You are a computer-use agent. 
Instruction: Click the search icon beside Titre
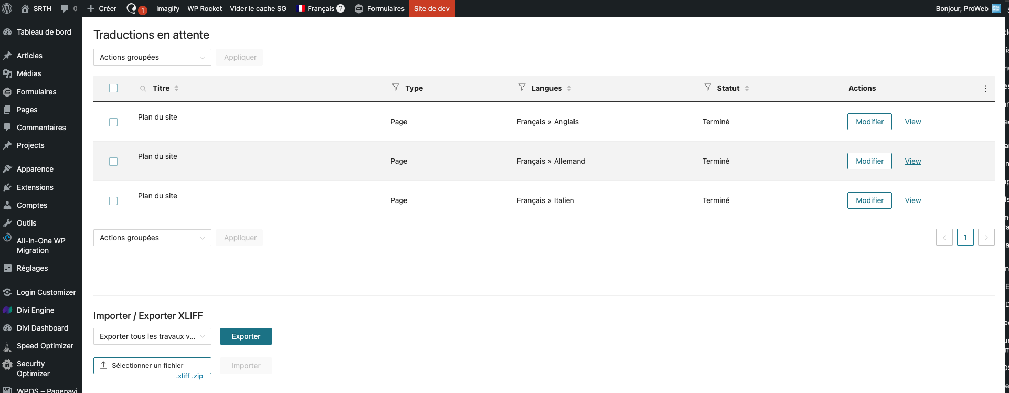coord(143,89)
